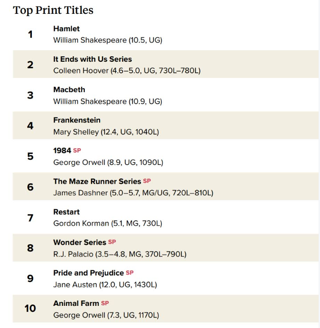Click the Top Print Titles heading

point(53,10)
